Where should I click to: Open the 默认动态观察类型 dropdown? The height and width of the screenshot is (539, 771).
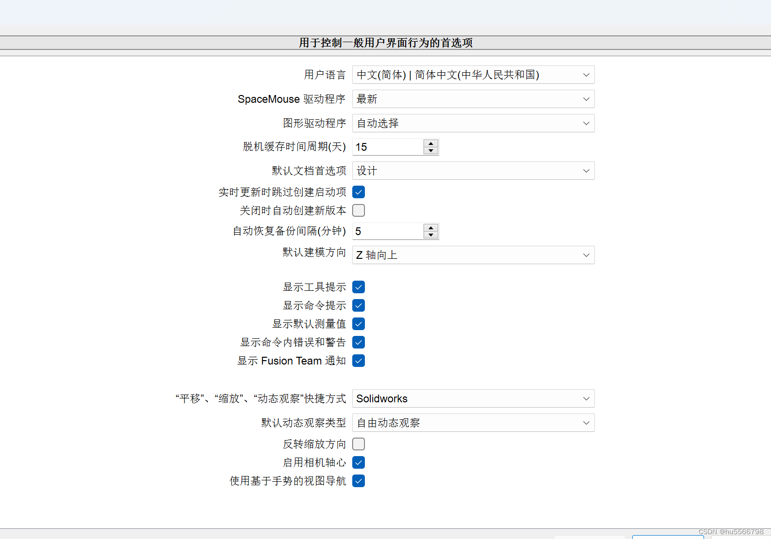point(473,423)
